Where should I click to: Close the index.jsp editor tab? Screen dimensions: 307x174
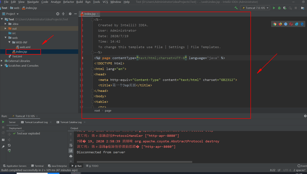(x=98, y=14)
